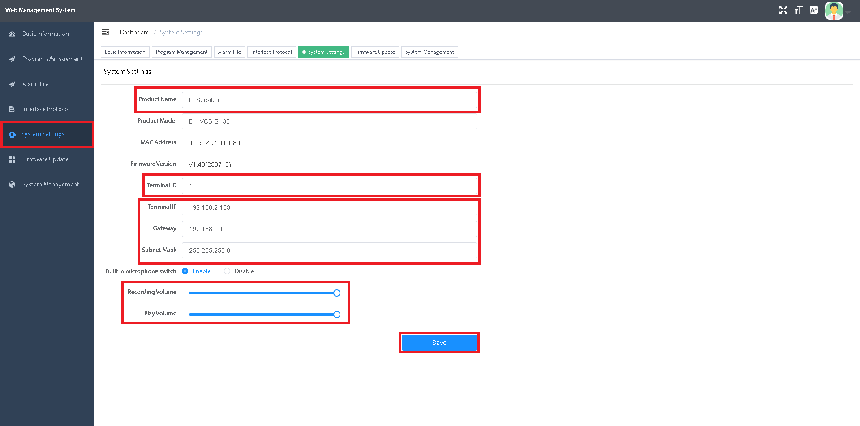Screen dimensions: 860x426
Task: Click the Interface Protocol document icon in sidebar
Action: (x=12, y=109)
